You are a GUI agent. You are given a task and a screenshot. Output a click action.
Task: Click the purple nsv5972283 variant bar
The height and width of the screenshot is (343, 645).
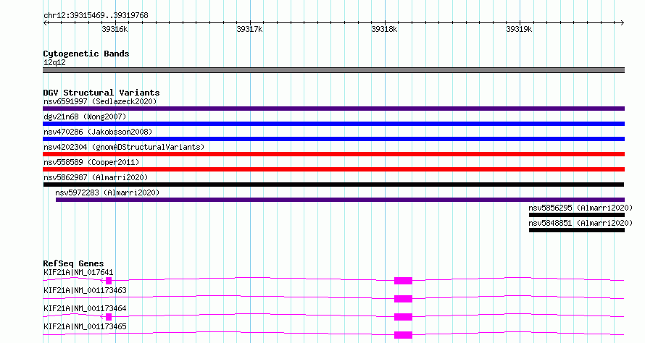(x=340, y=200)
